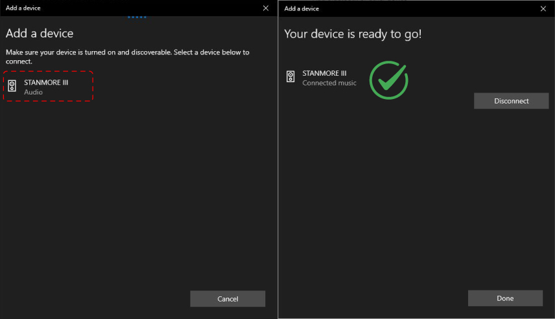Click the Disconnect button

[511, 101]
